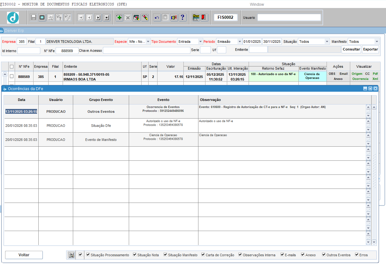386x270 pixels.
Task: Toggle Carta de Correção checkbox
Action: click(x=203, y=255)
